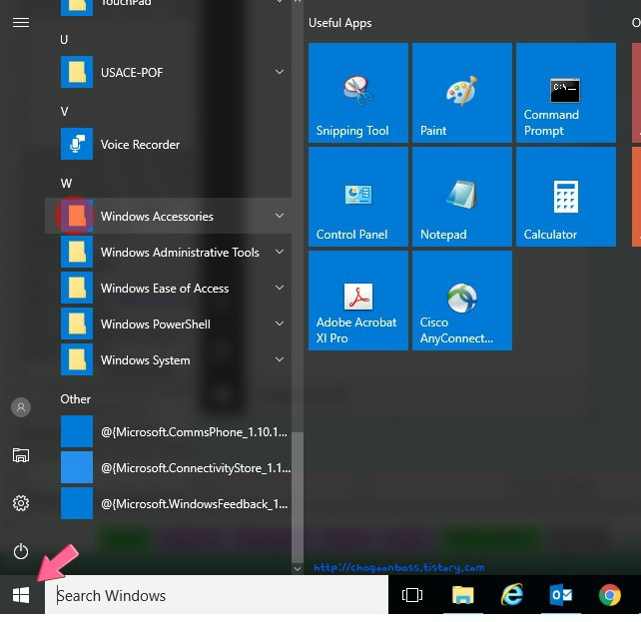Open the hamburger menu in Start
The image size is (641, 622).
[x=21, y=23]
